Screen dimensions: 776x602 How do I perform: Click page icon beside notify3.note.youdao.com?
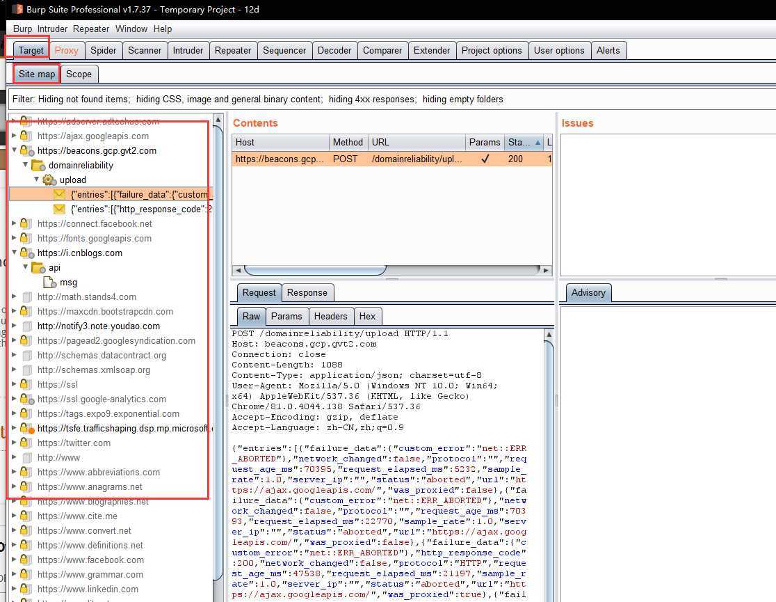[27, 326]
